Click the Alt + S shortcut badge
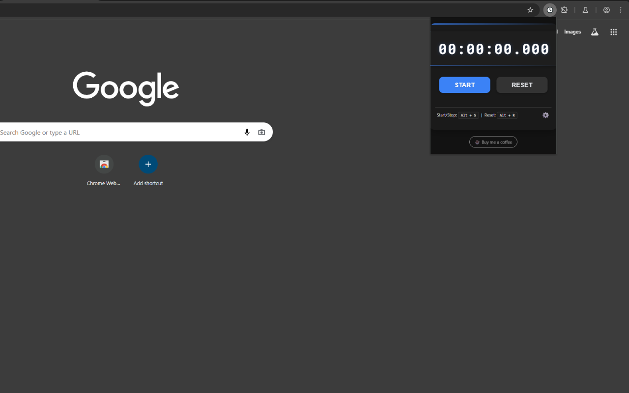The width and height of the screenshot is (629, 393). click(468, 115)
